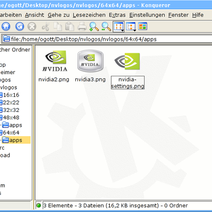Open the Lesezeichen menu
The image size is (212, 212).
point(89,15)
